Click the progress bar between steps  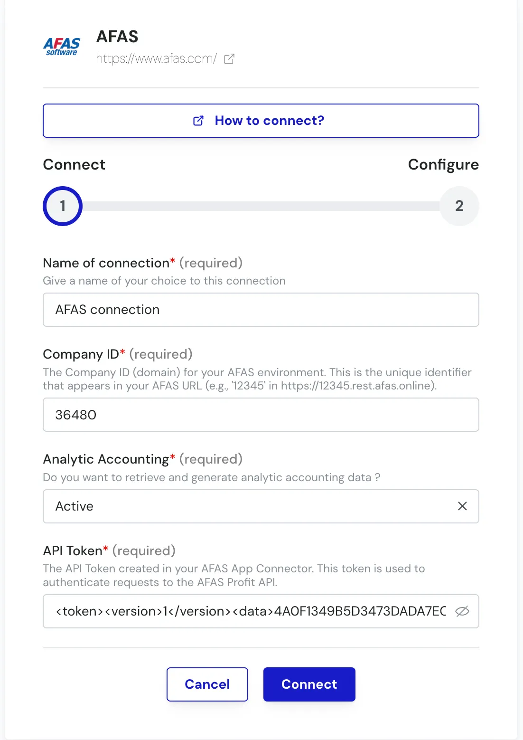261,206
